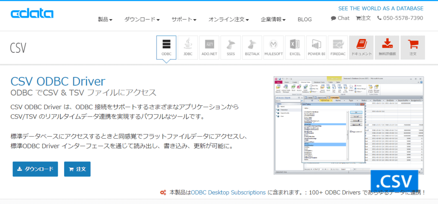The height and width of the screenshot is (204, 438).
Task: Choose the Excel add-in icon
Action: [x=295, y=47]
